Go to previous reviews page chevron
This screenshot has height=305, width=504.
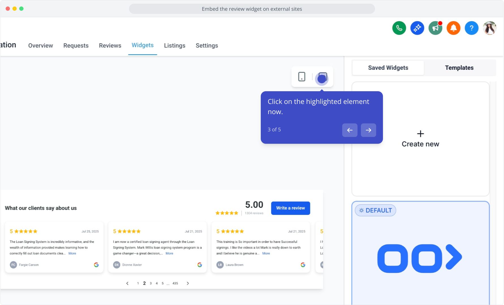pos(127,283)
